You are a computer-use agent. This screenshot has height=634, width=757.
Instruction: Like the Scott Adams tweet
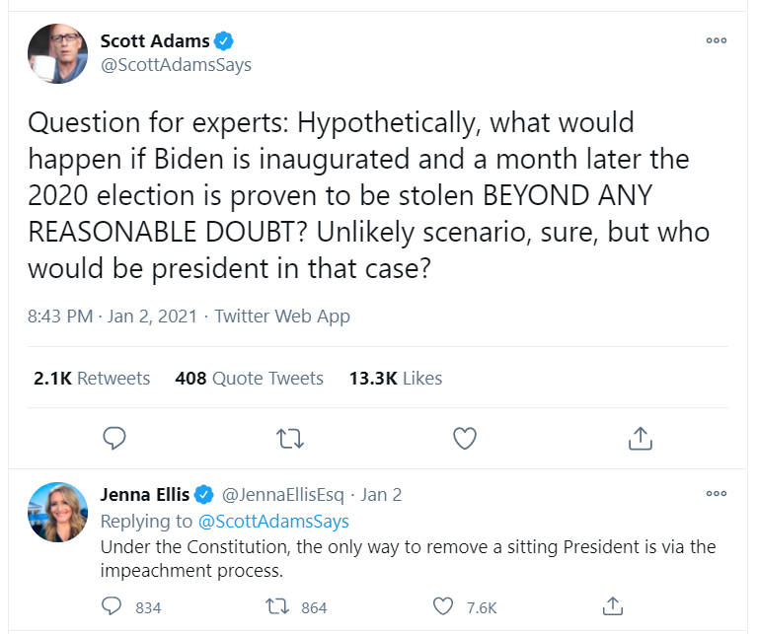tap(464, 437)
